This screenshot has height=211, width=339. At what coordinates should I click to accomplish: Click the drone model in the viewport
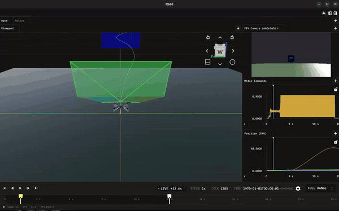coord(121,107)
